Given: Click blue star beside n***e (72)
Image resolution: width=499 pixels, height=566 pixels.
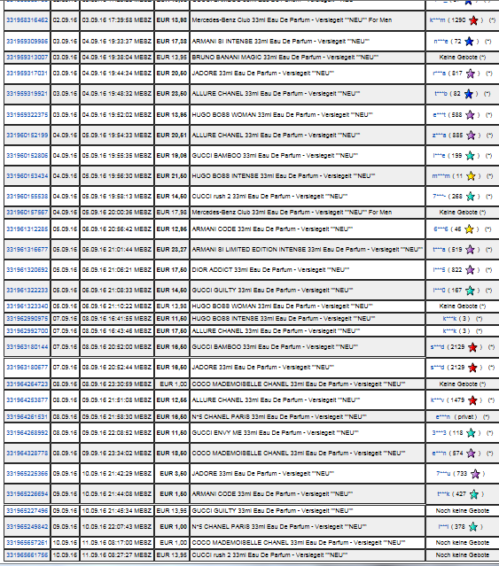Looking at the screenshot, I should pyautogui.click(x=469, y=42).
